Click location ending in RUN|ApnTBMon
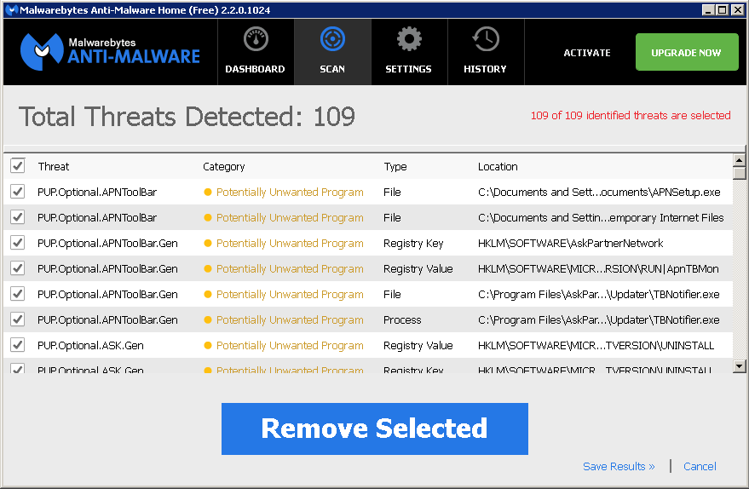The height and width of the screenshot is (489, 749). 598,269
